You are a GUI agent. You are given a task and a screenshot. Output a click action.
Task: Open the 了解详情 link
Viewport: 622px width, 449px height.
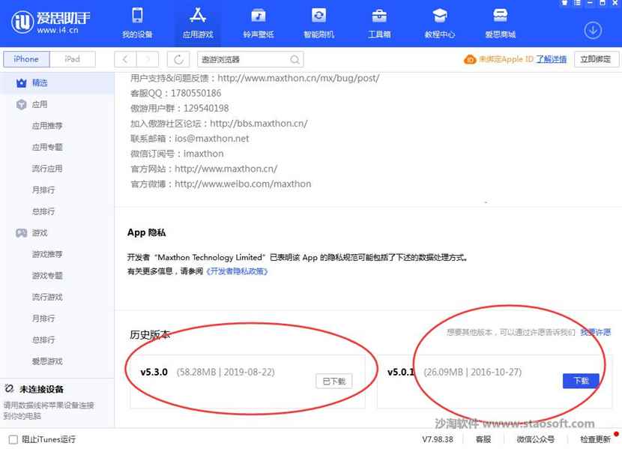552,59
